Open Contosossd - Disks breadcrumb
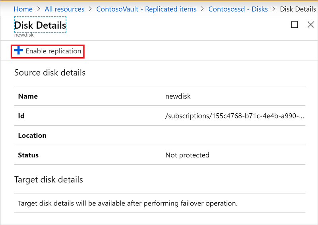Image resolution: width=318 pixels, height=225 pixels. [x=238, y=9]
